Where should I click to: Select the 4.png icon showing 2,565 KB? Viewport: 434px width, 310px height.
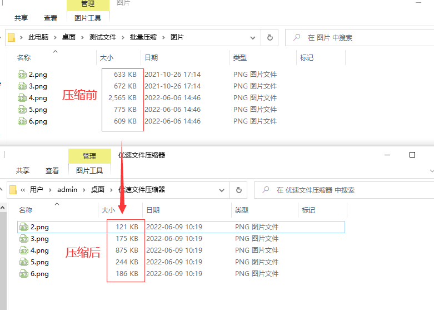click(22, 98)
